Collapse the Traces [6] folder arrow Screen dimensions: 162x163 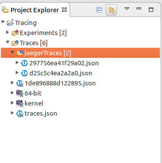coord(8,42)
